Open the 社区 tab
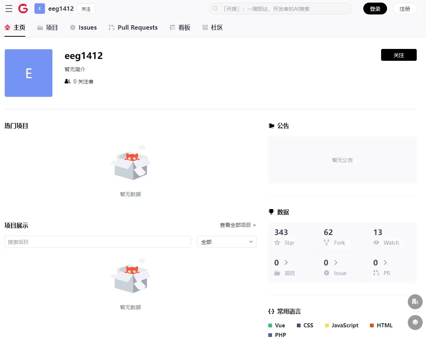The height and width of the screenshot is (344, 426). (x=213, y=27)
